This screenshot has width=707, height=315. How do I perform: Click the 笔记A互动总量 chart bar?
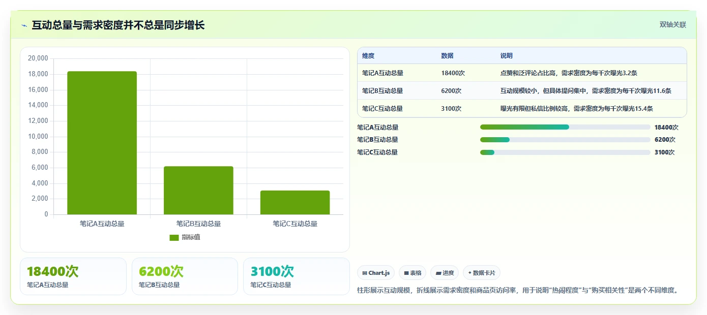point(102,143)
